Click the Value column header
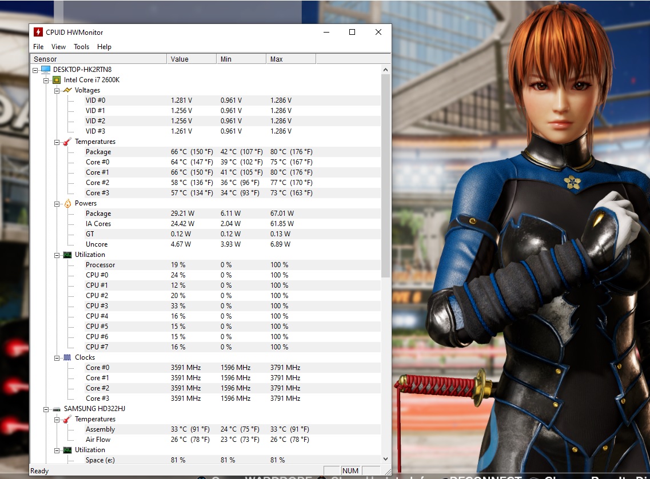Screen dimensions: 650x479 192,59
